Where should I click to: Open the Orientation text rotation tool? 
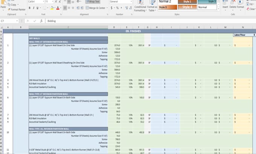coord(79,2)
